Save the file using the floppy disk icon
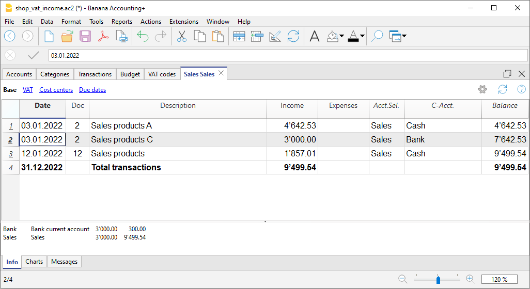The height and width of the screenshot is (289, 530). [x=85, y=36]
